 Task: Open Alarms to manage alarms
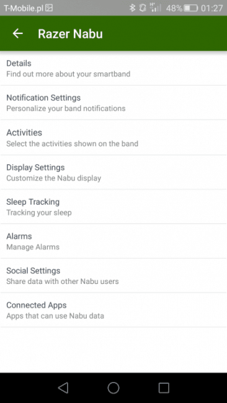[x=113, y=241]
